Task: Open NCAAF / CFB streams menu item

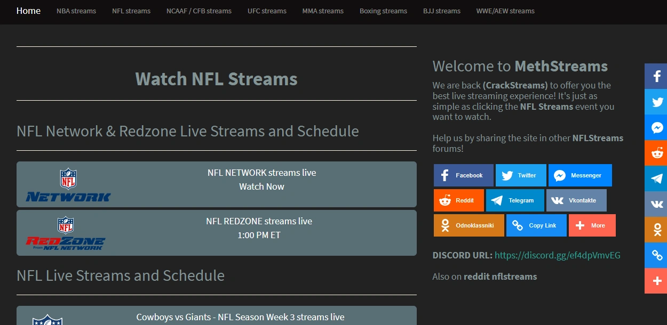Action: [x=199, y=11]
